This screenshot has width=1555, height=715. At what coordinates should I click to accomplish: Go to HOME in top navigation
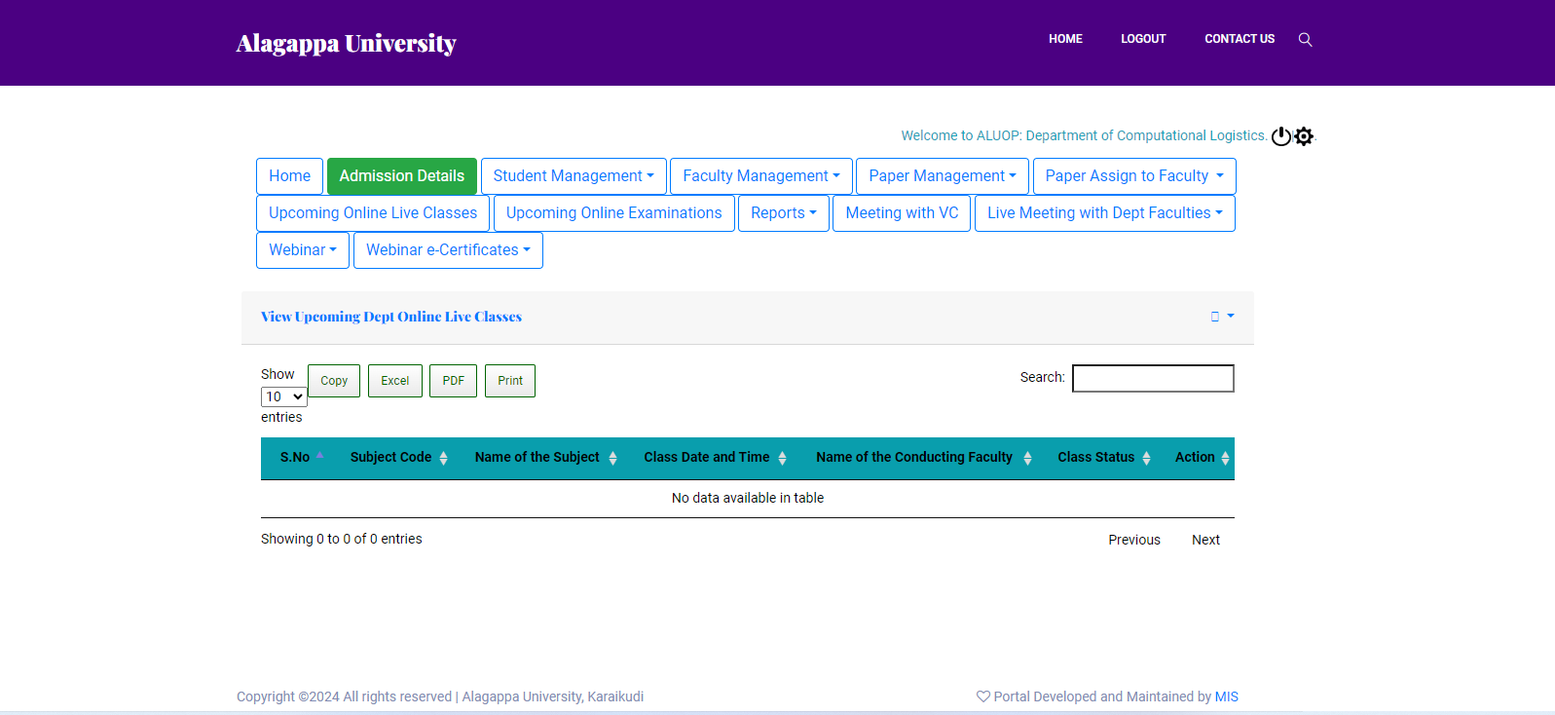tap(1065, 39)
